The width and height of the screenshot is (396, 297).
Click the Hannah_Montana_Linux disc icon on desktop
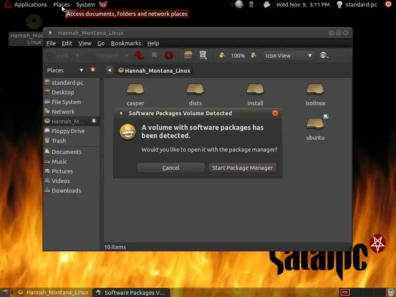[x=34, y=21]
